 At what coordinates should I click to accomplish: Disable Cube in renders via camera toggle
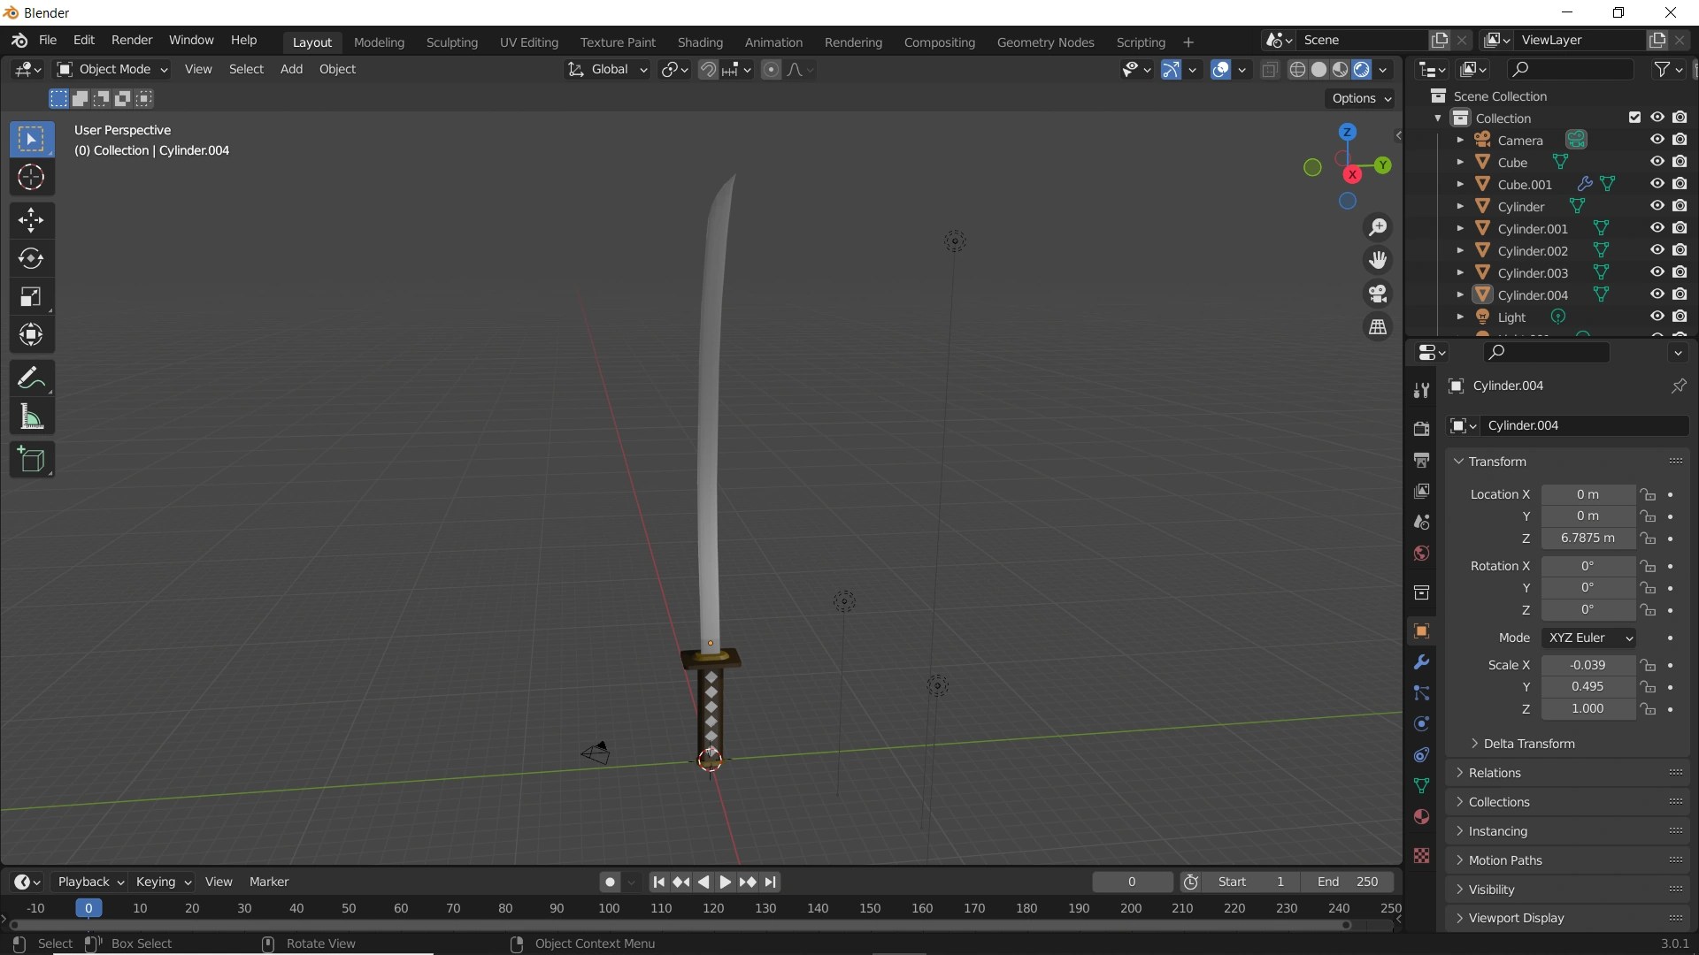(1681, 162)
